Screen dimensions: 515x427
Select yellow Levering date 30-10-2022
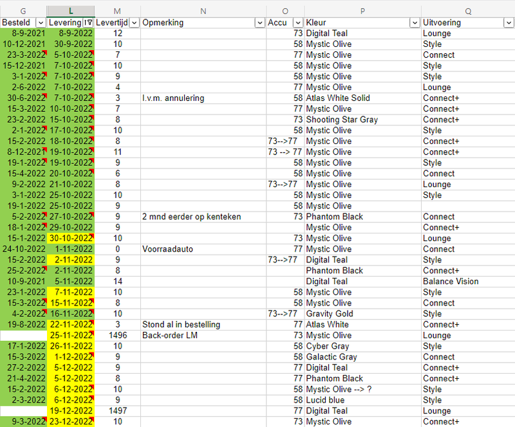coord(71,239)
